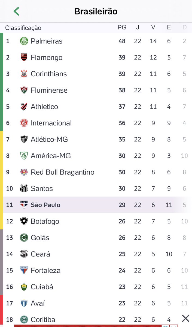Tap the faded D column header
The width and height of the screenshot is (192, 327).
[x=184, y=28]
